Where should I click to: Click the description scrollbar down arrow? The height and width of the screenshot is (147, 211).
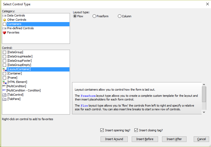[x=204, y=112]
